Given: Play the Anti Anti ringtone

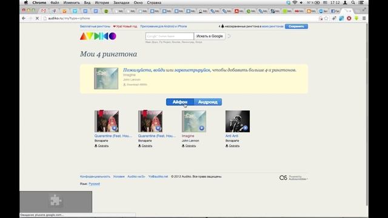Looking at the screenshot, I should (245, 128).
